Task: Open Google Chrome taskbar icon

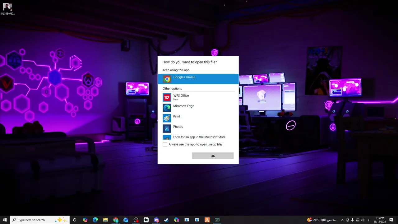Action: tap(116, 220)
